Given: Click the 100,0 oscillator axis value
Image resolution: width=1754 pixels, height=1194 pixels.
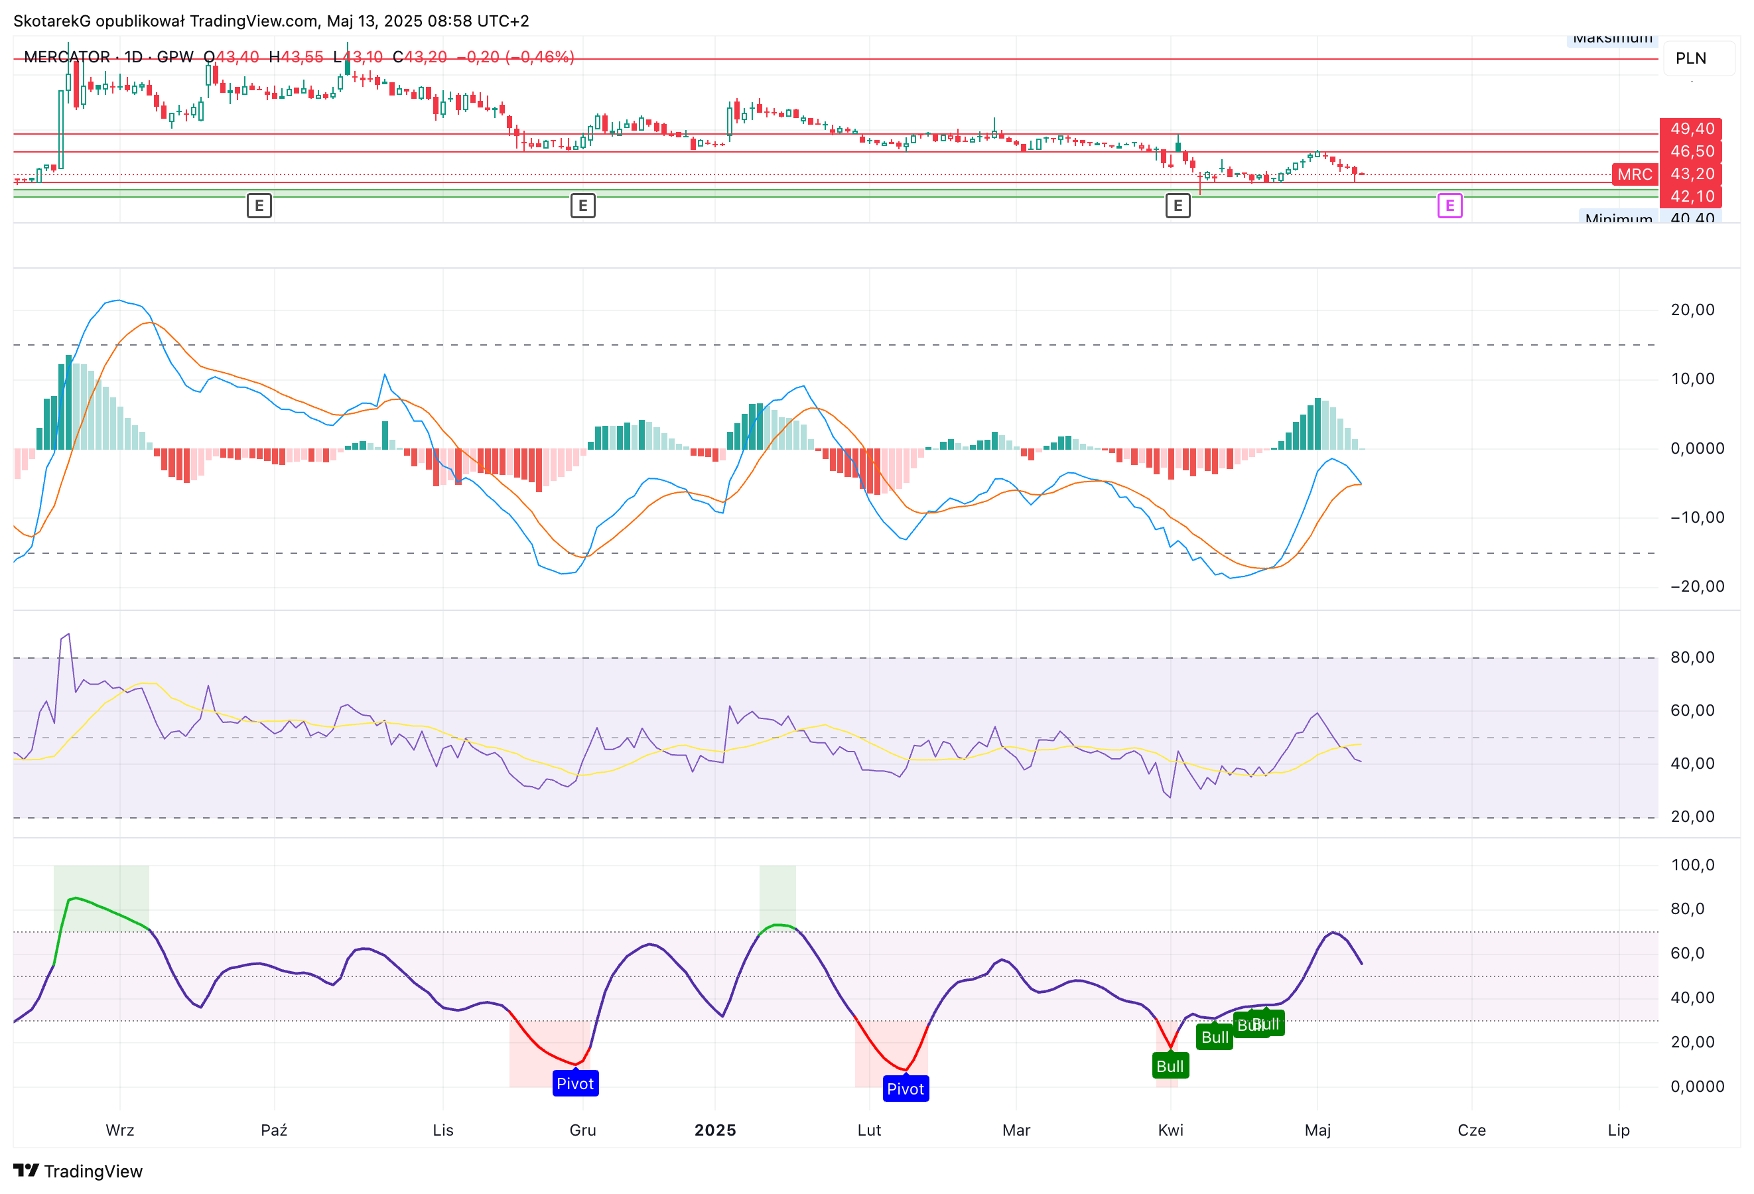Looking at the screenshot, I should pyautogui.click(x=1692, y=865).
